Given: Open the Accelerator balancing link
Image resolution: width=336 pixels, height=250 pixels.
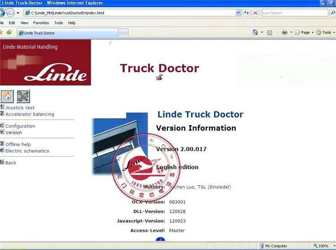Looking at the screenshot, I should point(30,114).
